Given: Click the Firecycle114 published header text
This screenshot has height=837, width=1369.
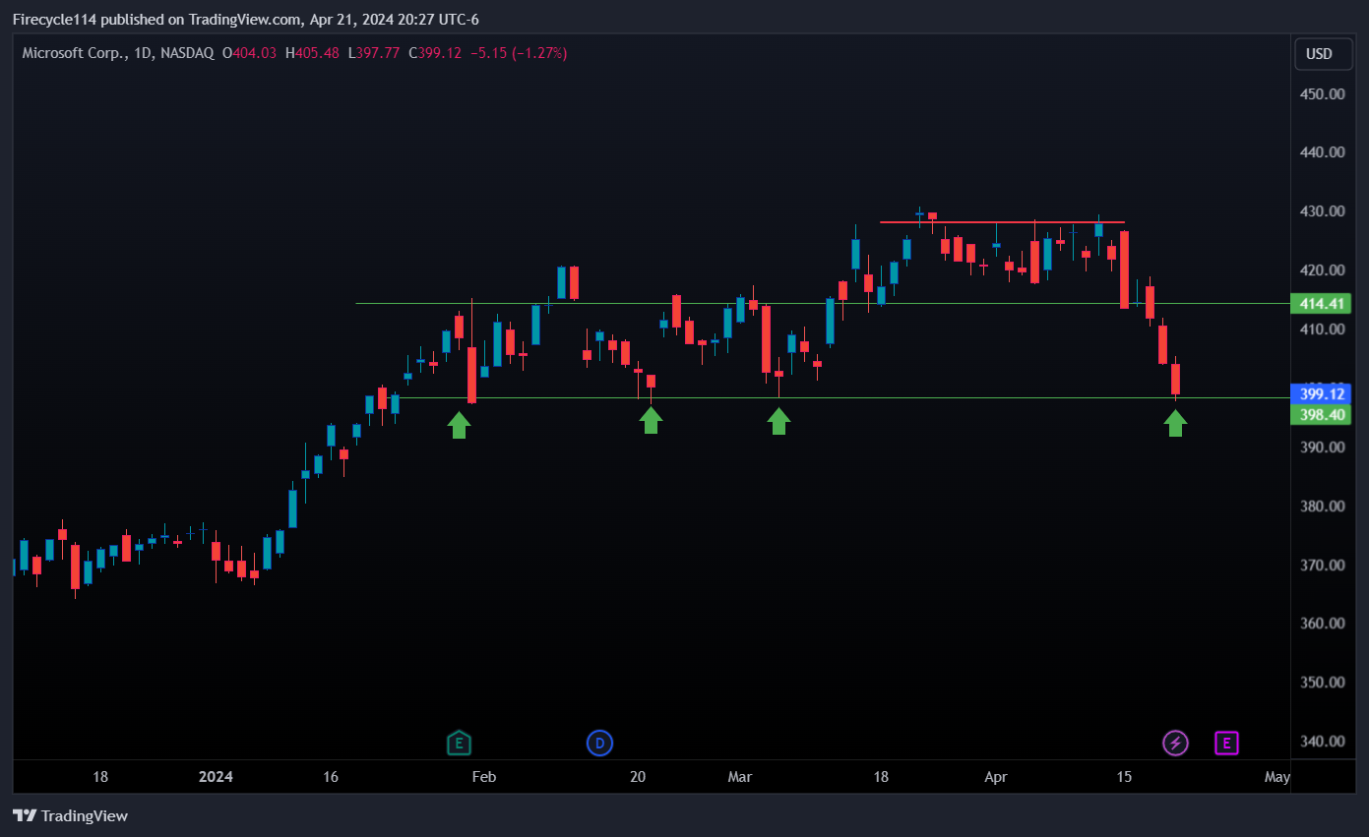Looking at the screenshot, I should pyautogui.click(x=245, y=20).
